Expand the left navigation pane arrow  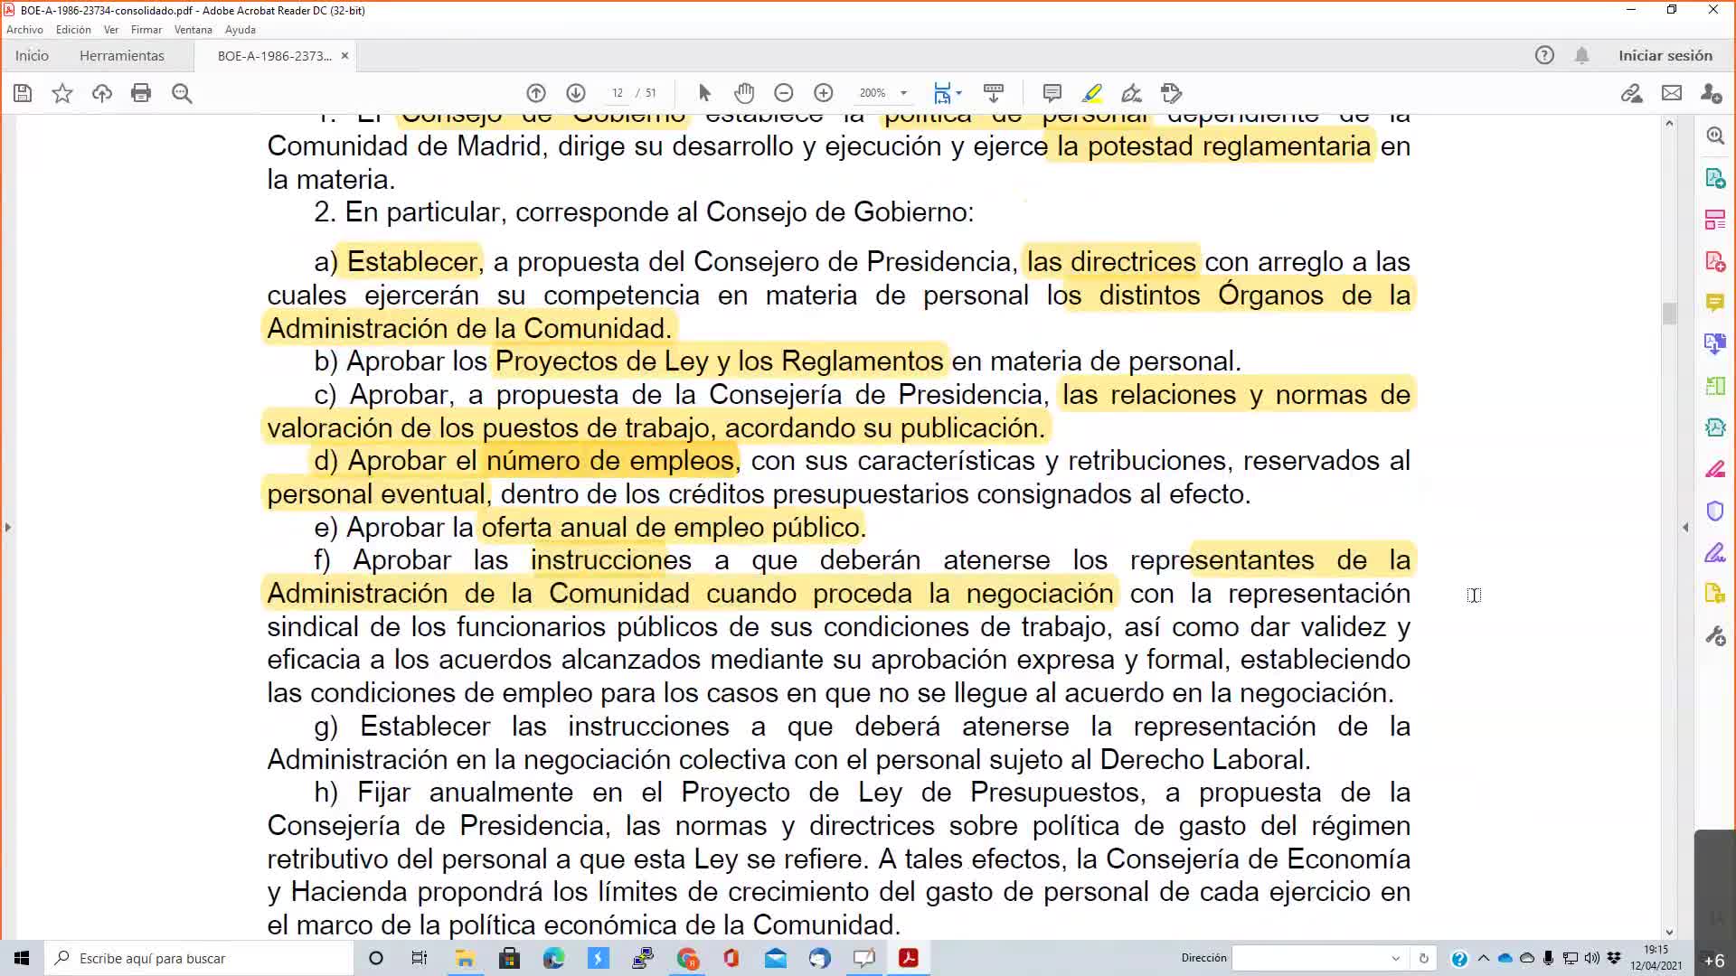[x=7, y=527]
